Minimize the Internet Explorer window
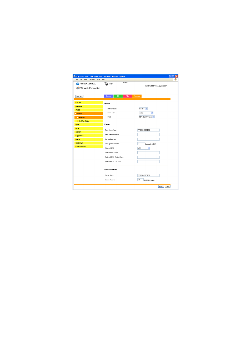 pos(170,76)
